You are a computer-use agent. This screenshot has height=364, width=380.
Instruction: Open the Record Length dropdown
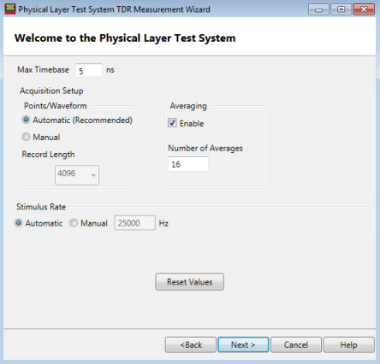[77, 175]
